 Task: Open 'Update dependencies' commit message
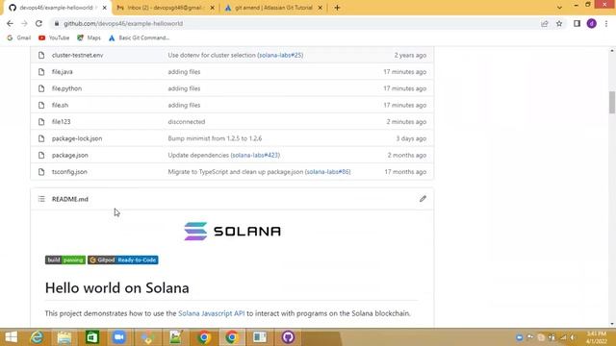[198, 156]
